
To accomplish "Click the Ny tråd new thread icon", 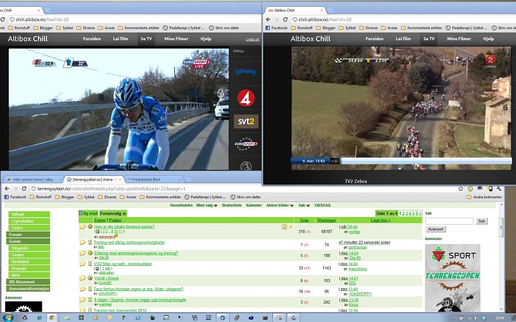I will click(81, 213).
